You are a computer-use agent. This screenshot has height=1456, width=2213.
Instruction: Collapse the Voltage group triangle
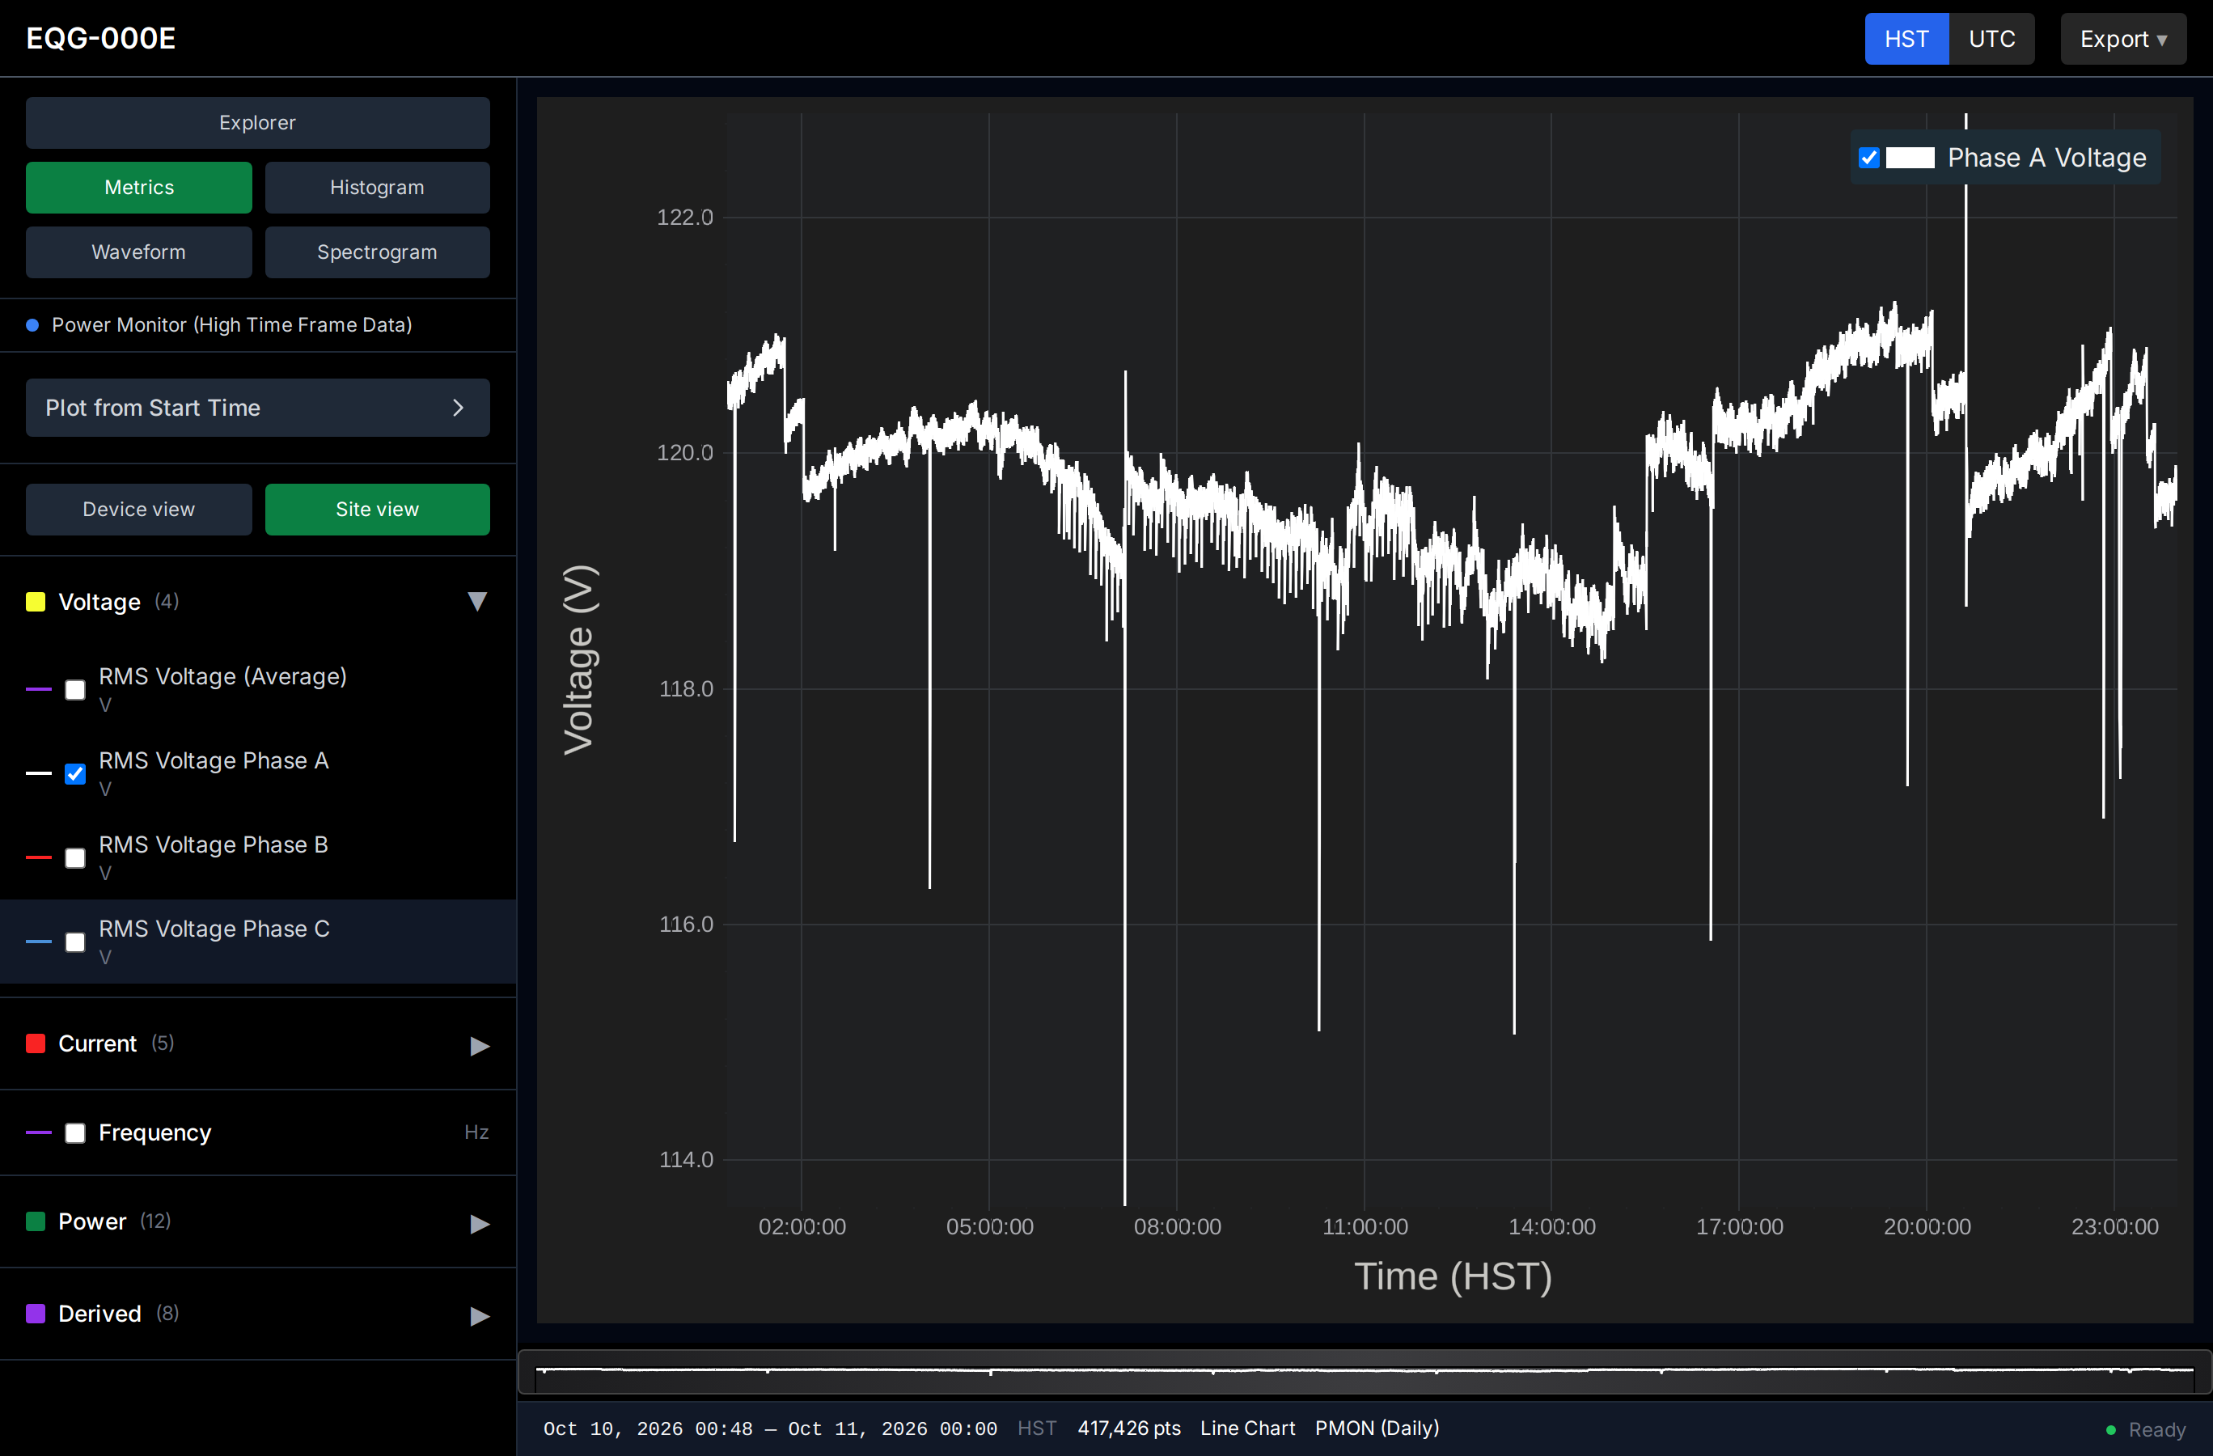click(477, 602)
